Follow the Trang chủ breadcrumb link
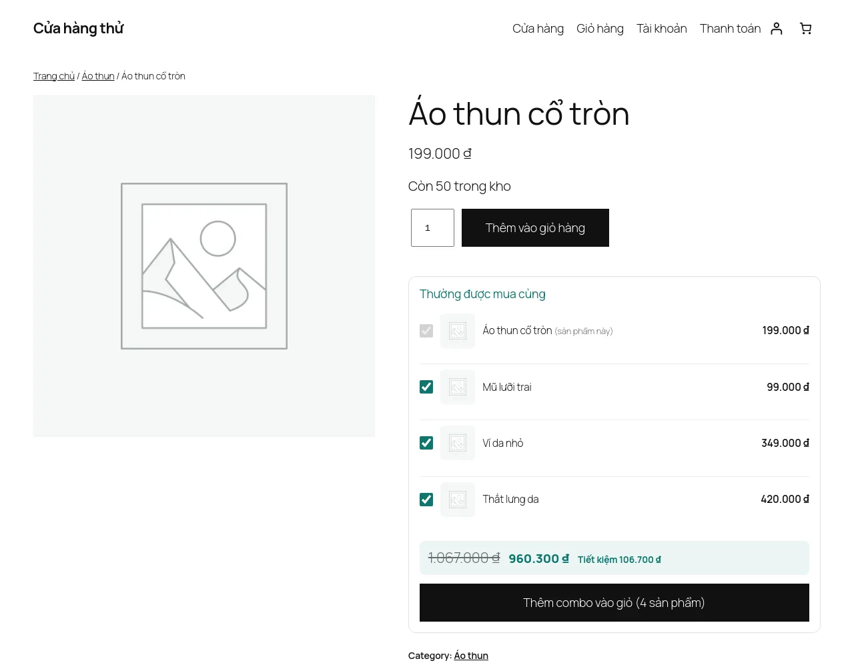Image resolution: width=854 pixels, height=667 pixels. (x=54, y=76)
